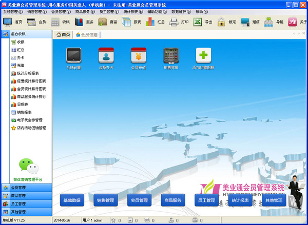The width and height of the screenshot is (308, 225).
Task: Click the 锁定 padlock toolbar icon
Action: [221, 22]
